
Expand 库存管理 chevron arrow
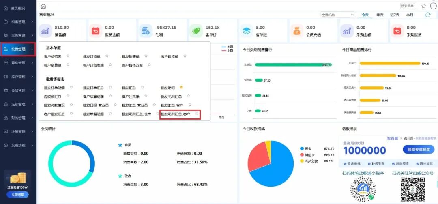tap(32, 77)
